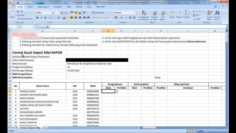Screen dimensions: 236x133
Task: Copy the selected cell
Action: (21, 15)
